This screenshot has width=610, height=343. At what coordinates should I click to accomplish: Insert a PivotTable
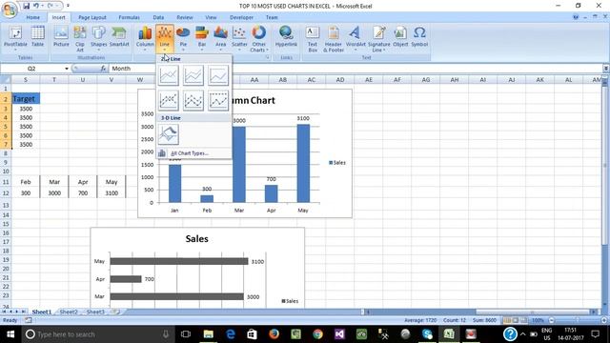[15, 38]
